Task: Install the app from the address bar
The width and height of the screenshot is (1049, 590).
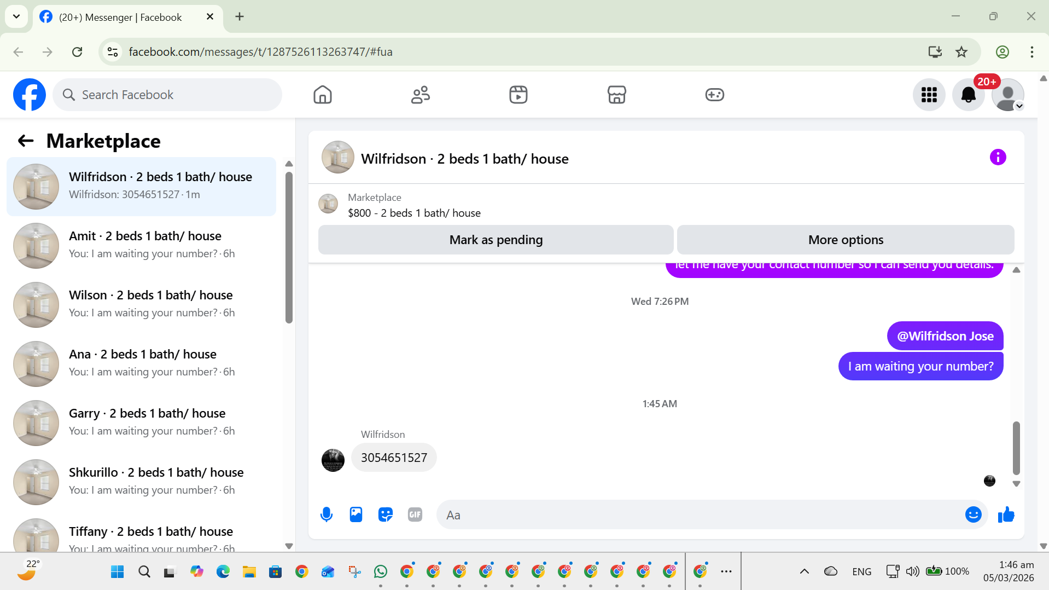Action: point(935,52)
